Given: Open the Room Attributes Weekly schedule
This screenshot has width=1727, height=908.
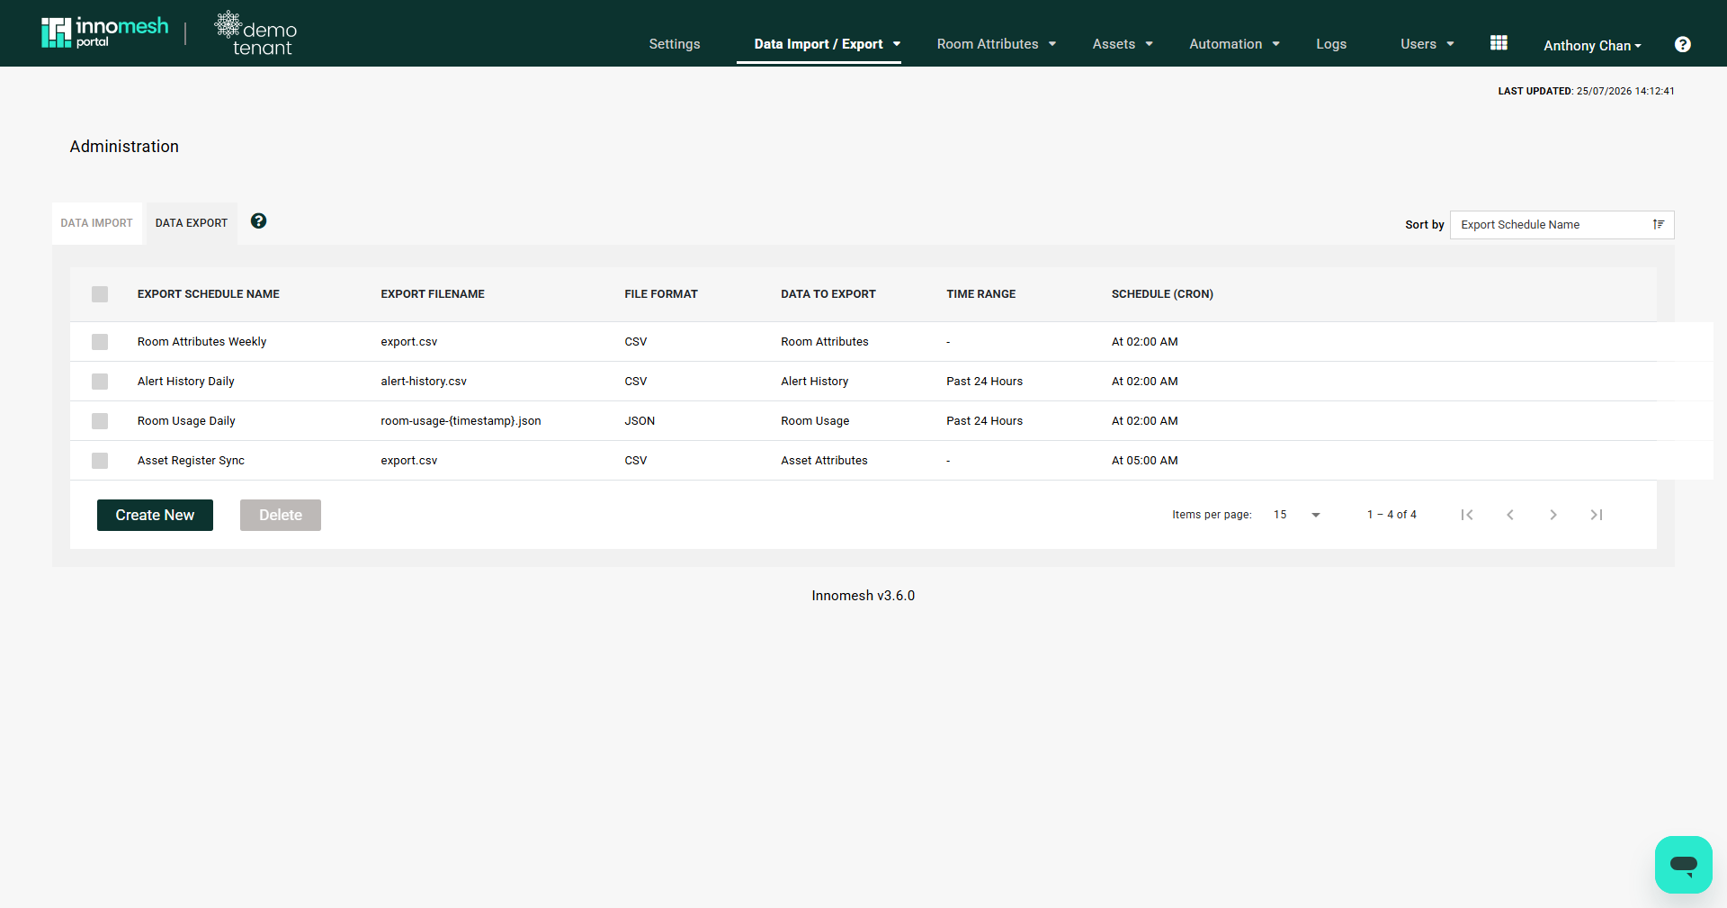Looking at the screenshot, I should (201, 342).
